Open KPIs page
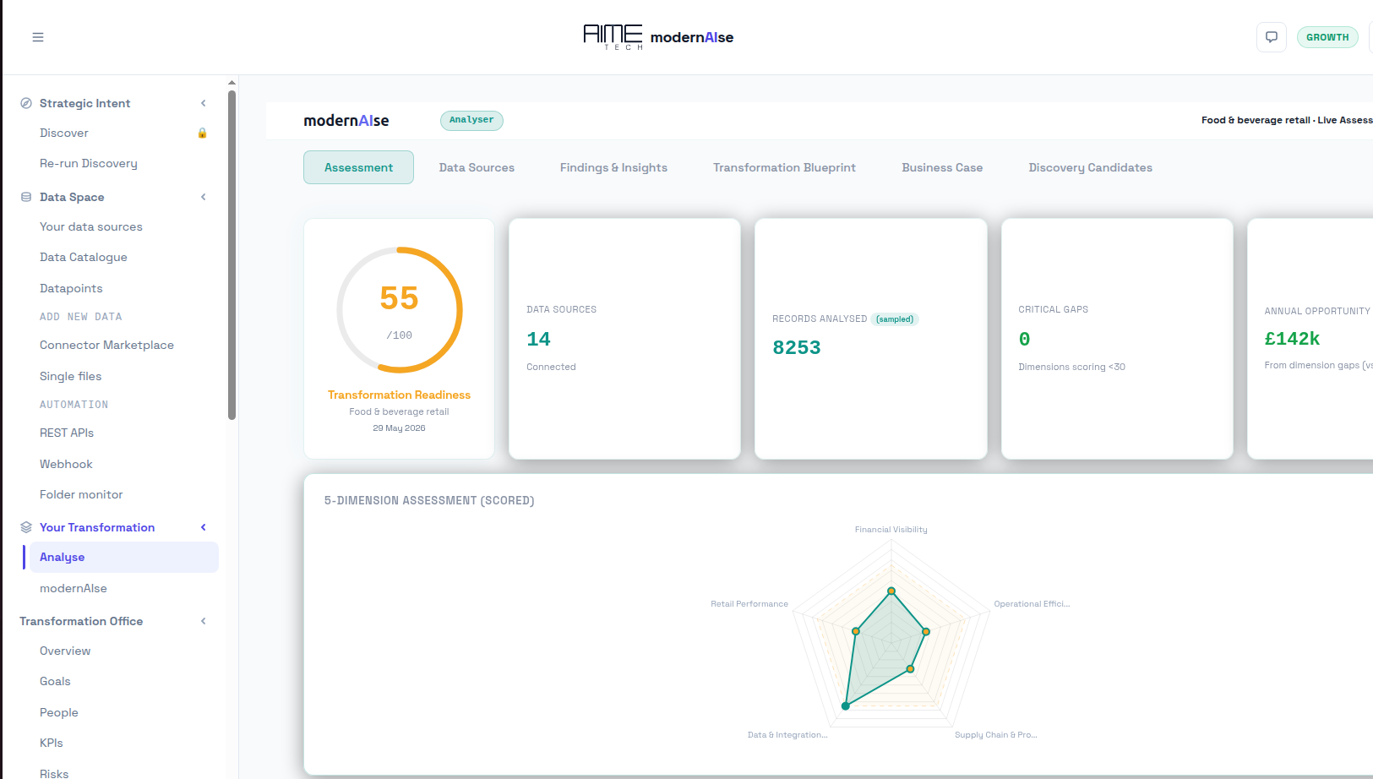The image size is (1373, 779). pyautogui.click(x=52, y=743)
